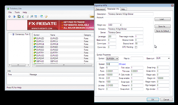Viewport: 178px width, 105px height.
Task: Click the tree panel right scroll arrow
Action: (28, 65)
